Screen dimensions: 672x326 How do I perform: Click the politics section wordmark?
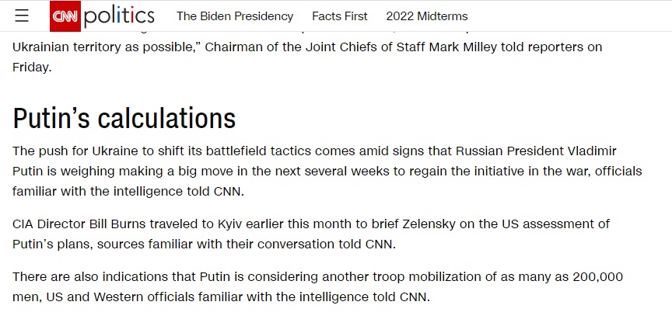(119, 16)
